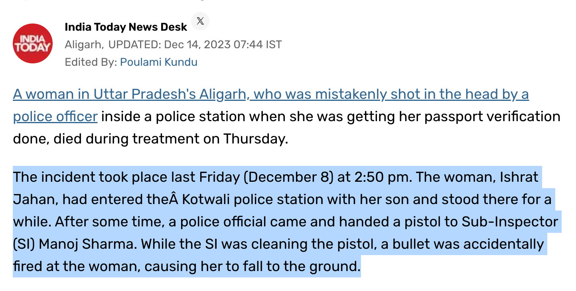The height and width of the screenshot is (291, 576).
Task: Click the UPDATED Dec 14, 2023 timestamp
Action: click(195, 45)
